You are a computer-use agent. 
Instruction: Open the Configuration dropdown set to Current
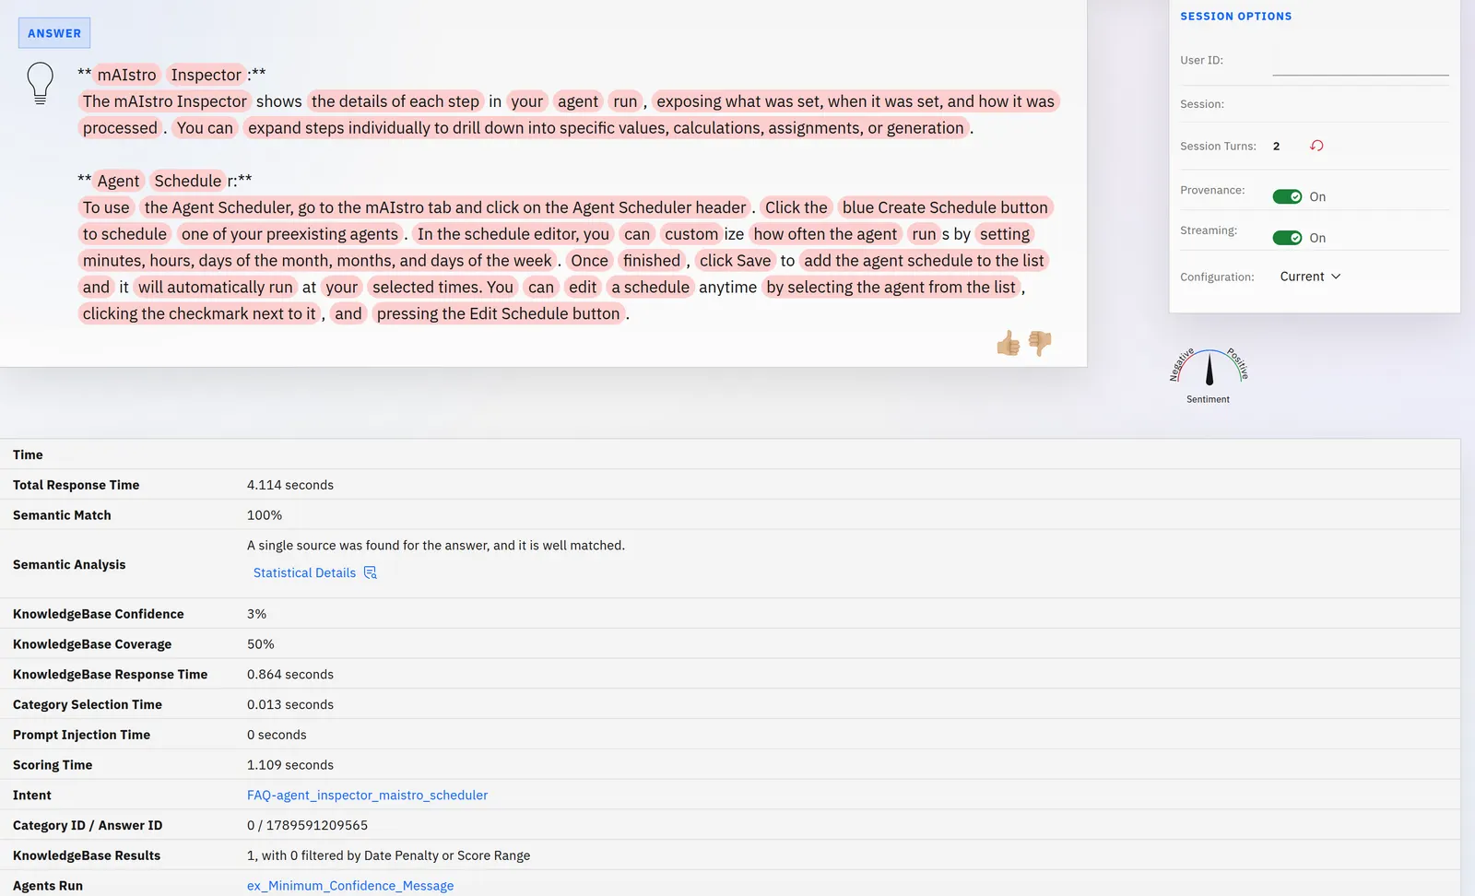1310,277
